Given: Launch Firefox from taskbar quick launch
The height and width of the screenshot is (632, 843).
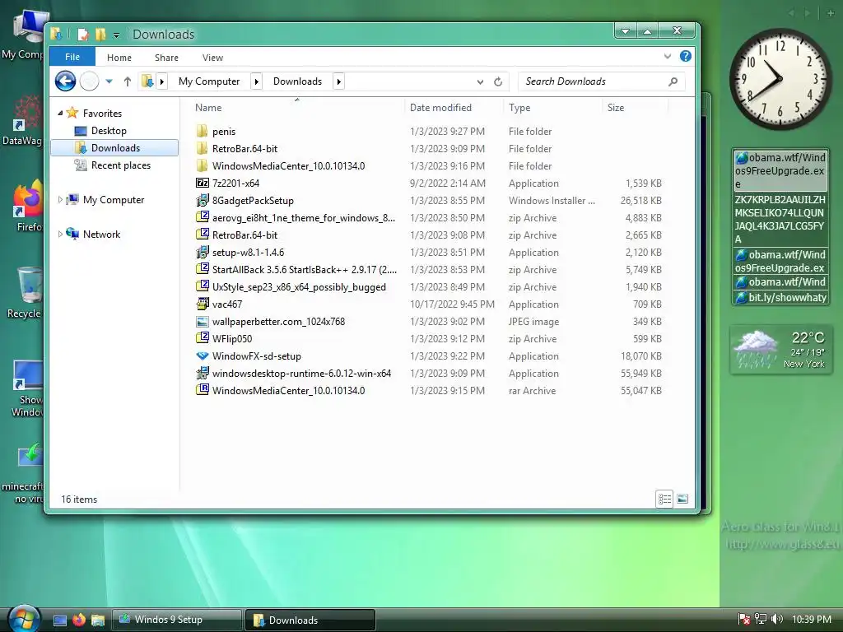Looking at the screenshot, I should (x=78, y=620).
